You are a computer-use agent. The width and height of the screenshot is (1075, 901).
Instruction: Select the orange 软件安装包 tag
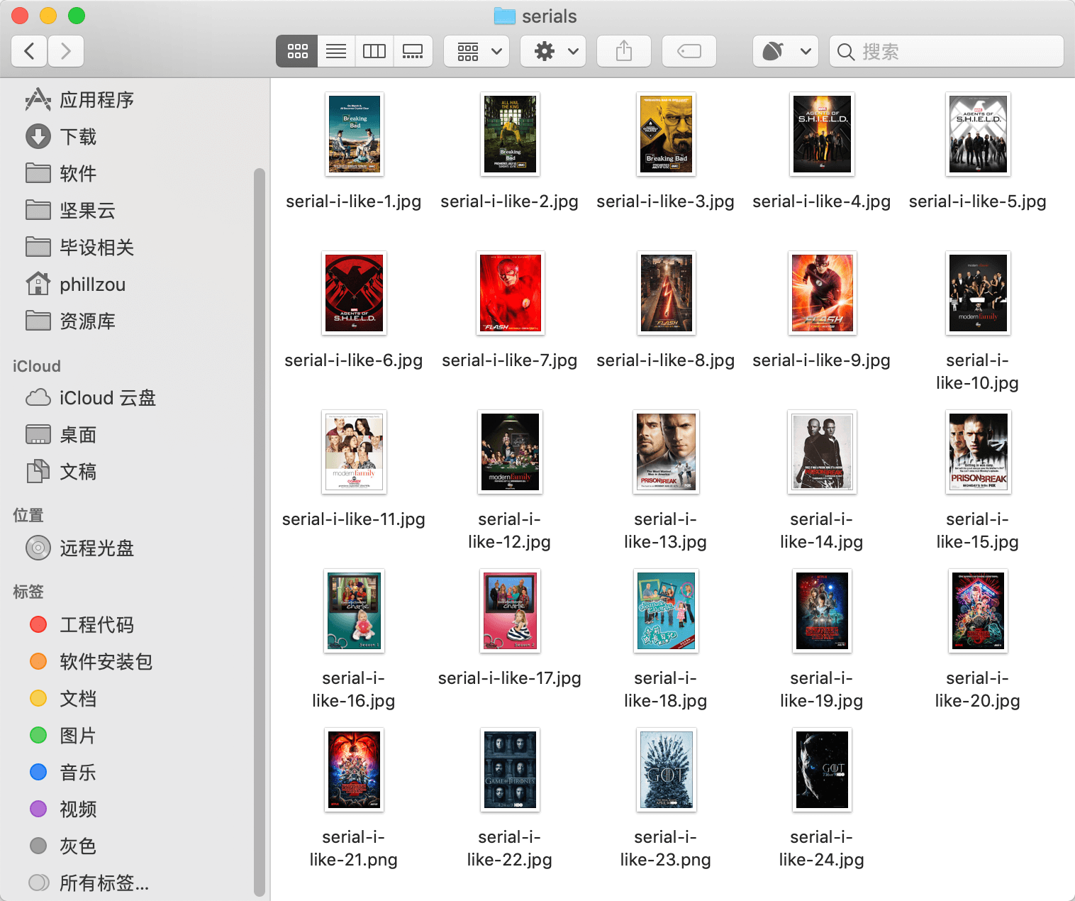coord(91,662)
